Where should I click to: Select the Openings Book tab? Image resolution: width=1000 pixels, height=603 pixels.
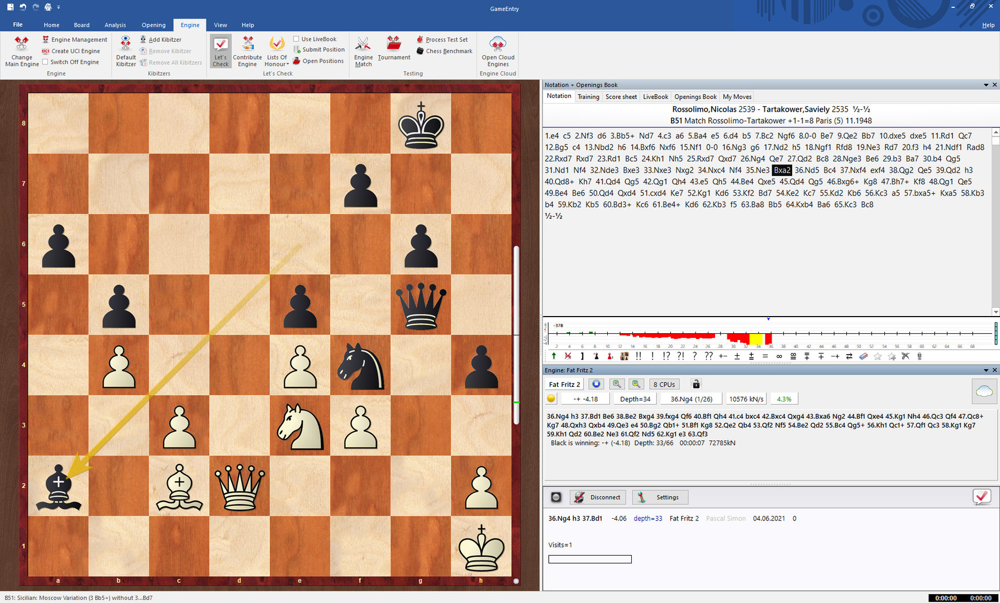click(x=695, y=97)
